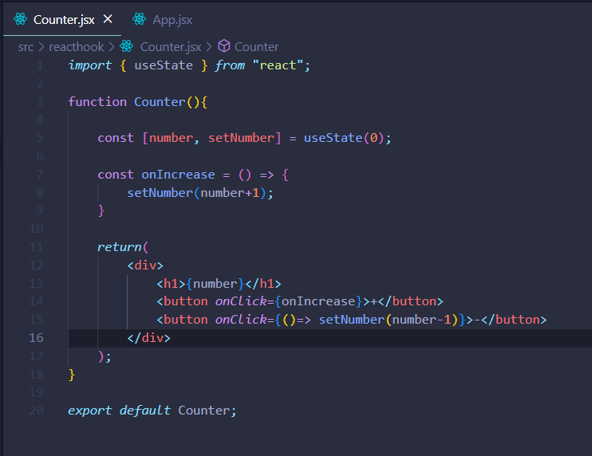The height and width of the screenshot is (456, 592).
Task: Click "setNumber" in the destructuring on line 5
Action: [241, 138]
